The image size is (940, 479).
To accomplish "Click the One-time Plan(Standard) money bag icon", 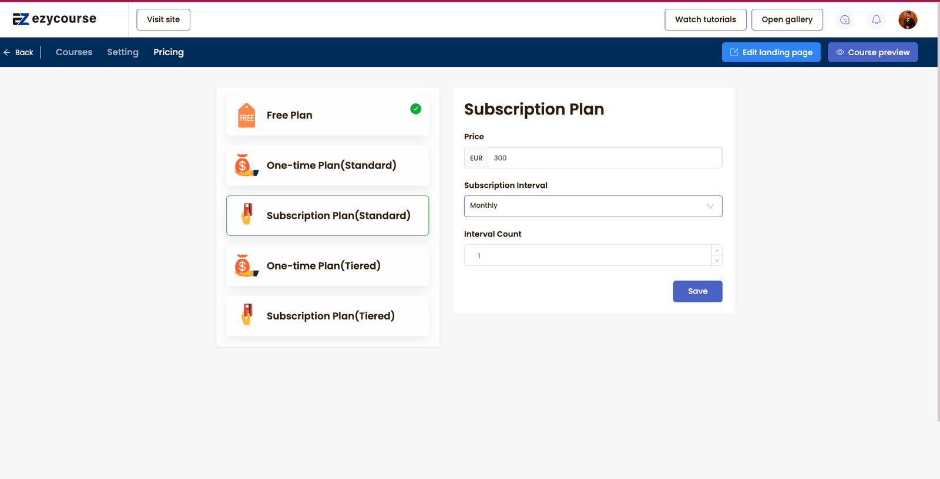I will [x=246, y=166].
